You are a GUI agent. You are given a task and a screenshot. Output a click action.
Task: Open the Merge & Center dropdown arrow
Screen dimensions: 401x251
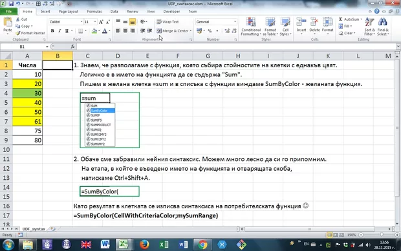click(x=191, y=30)
